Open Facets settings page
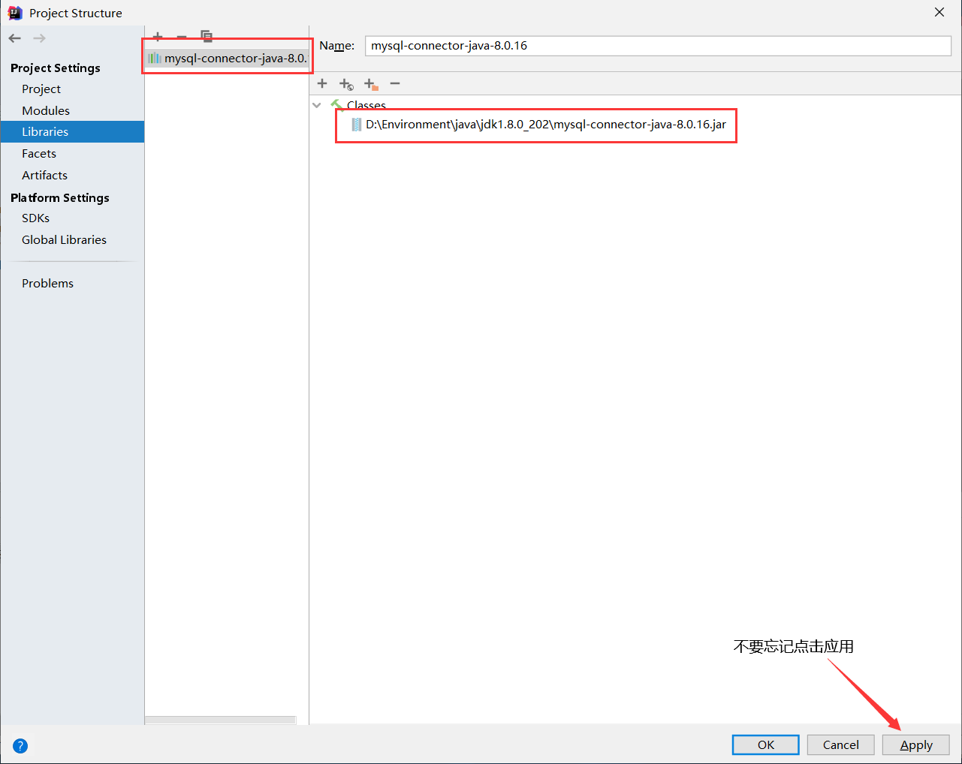 [x=39, y=153]
